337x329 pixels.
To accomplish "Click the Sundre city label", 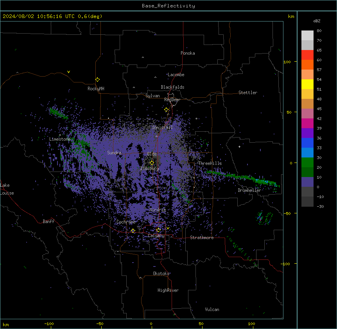I will [114, 153].
